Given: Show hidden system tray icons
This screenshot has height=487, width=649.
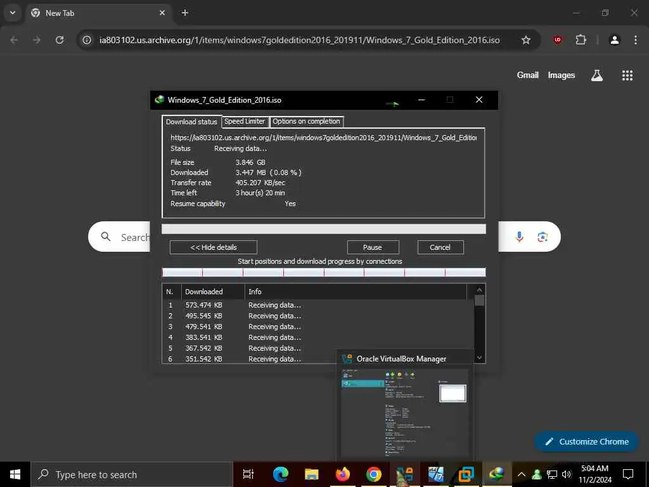Looking at the screenshot, I should tap(522, 474).
